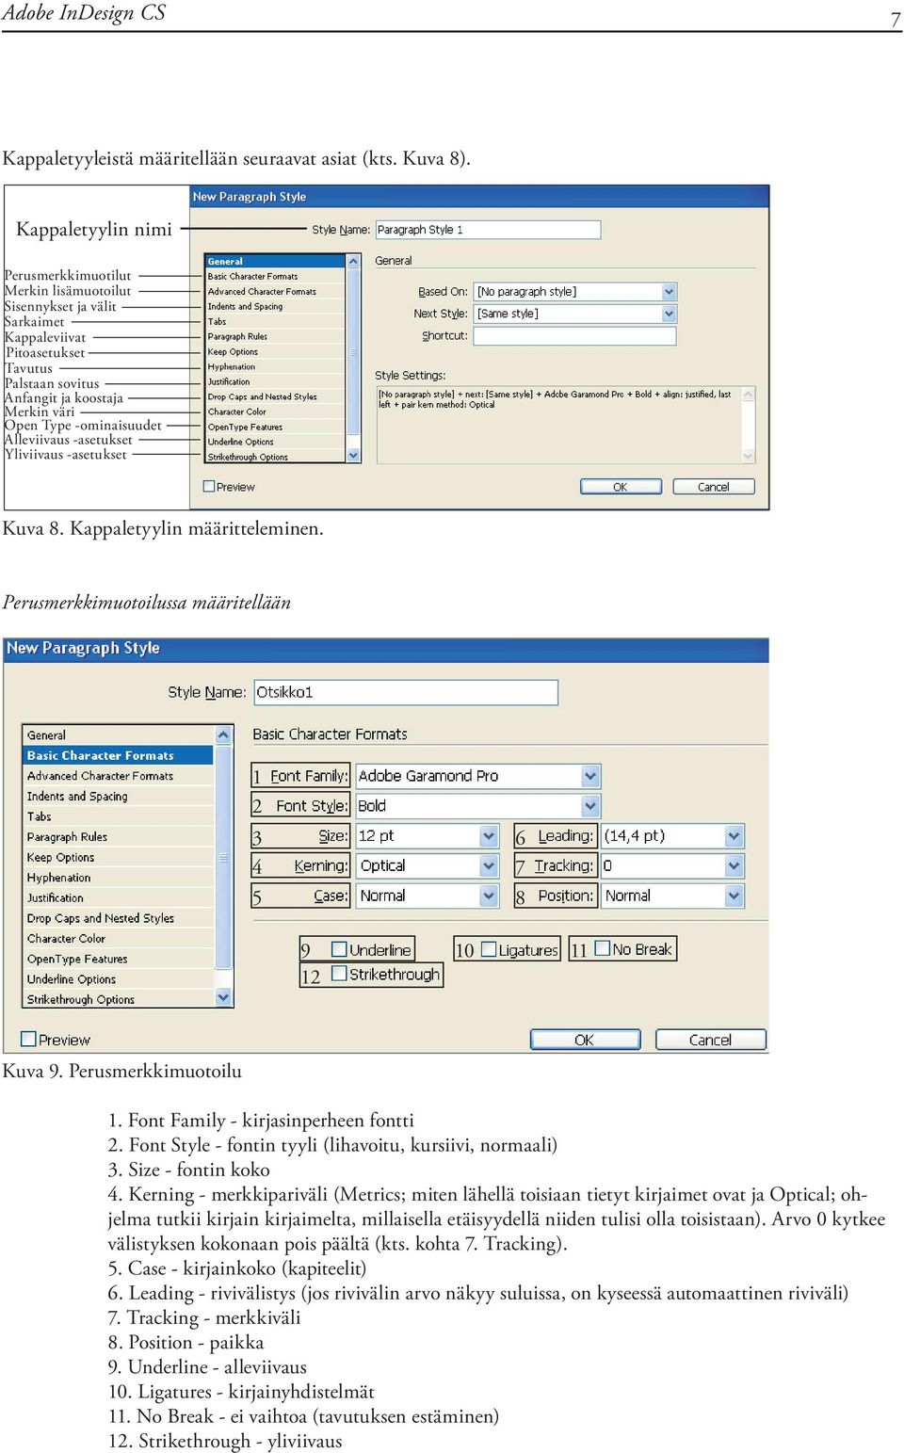Image resolution: width=904 pixels, height=1453 pixels.
Task: Click the category list's up arrow in Otsikko1 dialog
Action: tap(224, 735)
